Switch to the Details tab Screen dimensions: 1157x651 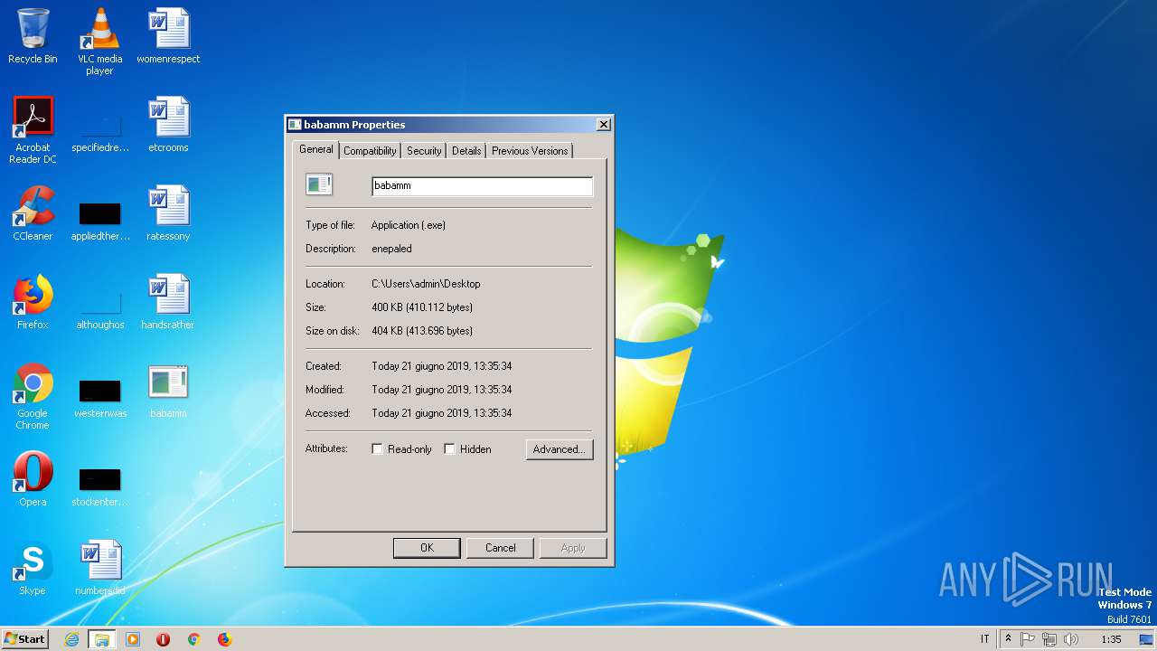pos(466,151)
